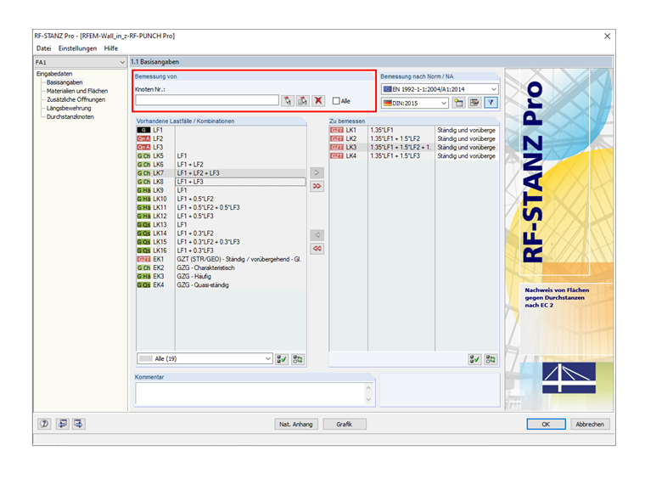The image size is (645, 484).
Task: Add all load cases with double arrow
Action: click(x=317, y=186)
